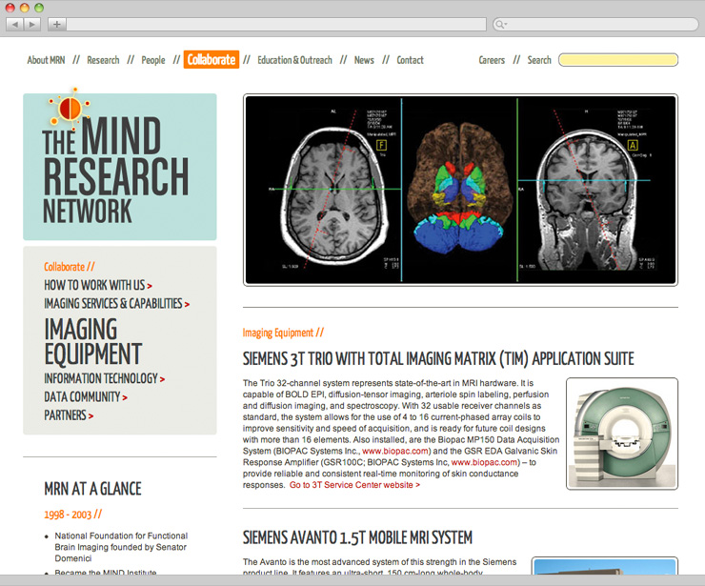Click the Siemens Avanto 1.5T heading
This screenshot has width=705, height=586.
[357, 537]
